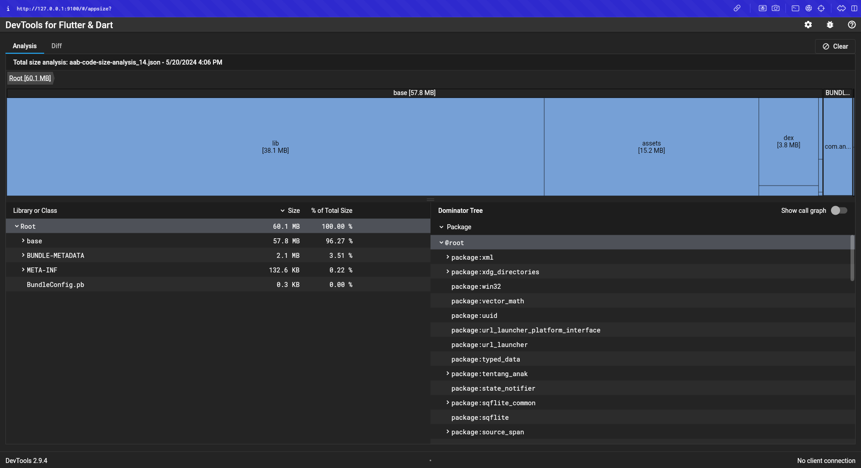
Task: Click the puzzle piece extensions icon
Action: pos(841,8)
